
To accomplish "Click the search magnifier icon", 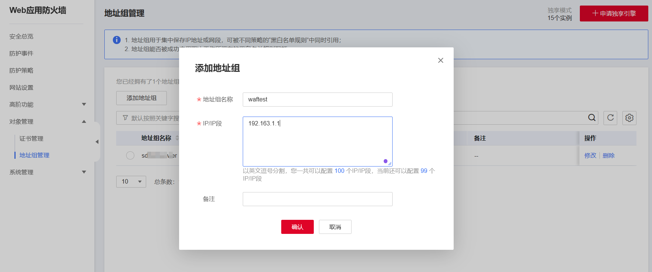I will coord(592,118).
